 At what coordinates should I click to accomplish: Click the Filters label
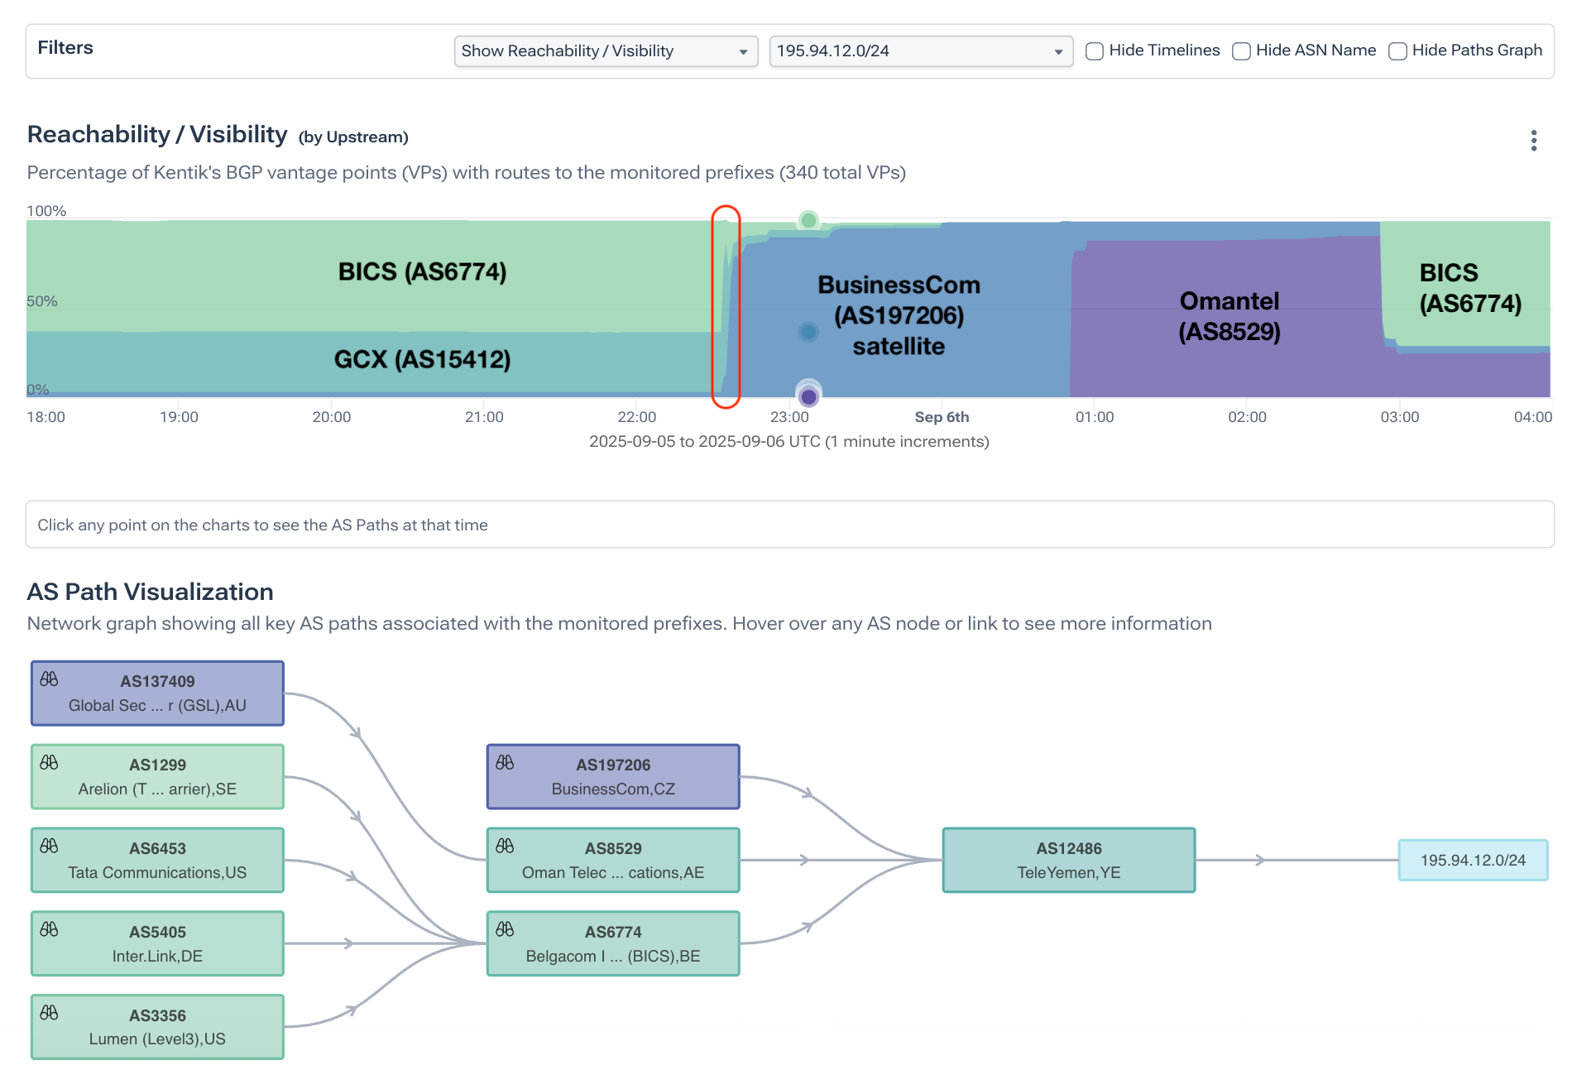tap(65, 48)
